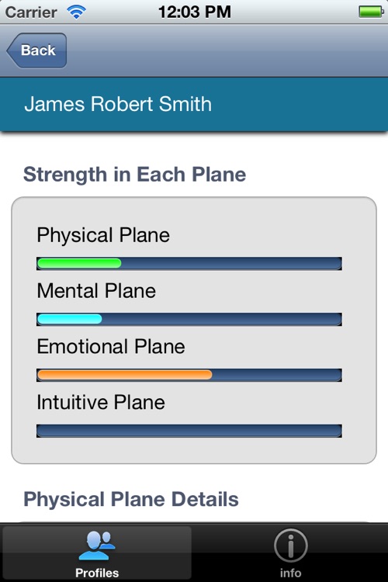Select the James Robert Smith name header

click(x=194, y=104)
